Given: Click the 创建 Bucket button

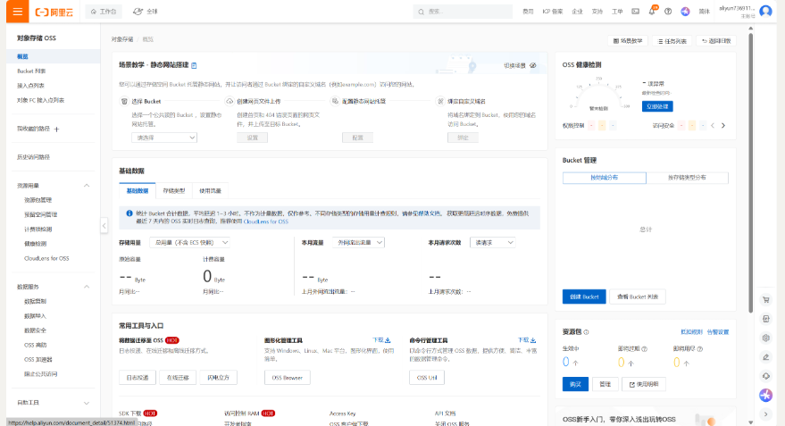Looking at the screenshot, I should [x=584, y=297].
